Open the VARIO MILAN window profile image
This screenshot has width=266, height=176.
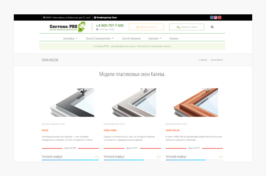(196, 102)
